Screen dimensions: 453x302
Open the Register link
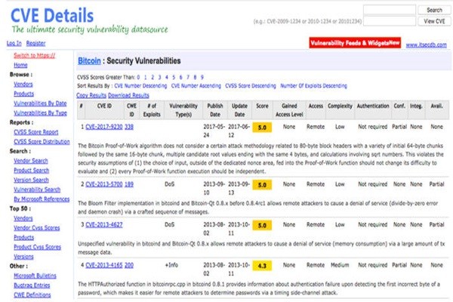[35, 43]
